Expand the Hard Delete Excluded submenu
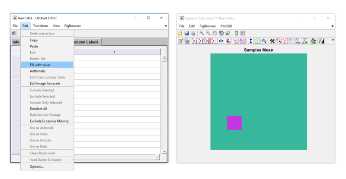346x179 pixels. (x=47, y=160)
